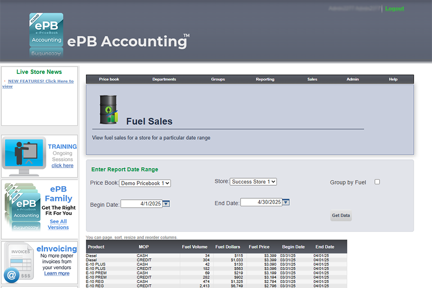Screen dimensions: 432x288
Task: Click the ePB Family stacked boxes image
Action: click(23, 206)
